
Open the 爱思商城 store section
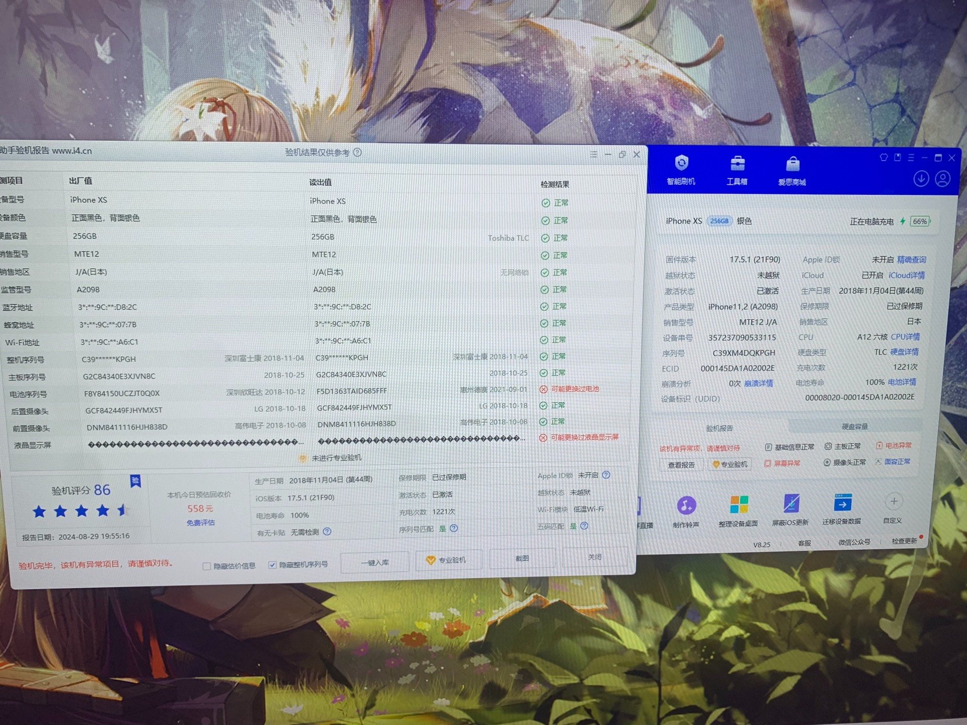[x=792, y=171]
